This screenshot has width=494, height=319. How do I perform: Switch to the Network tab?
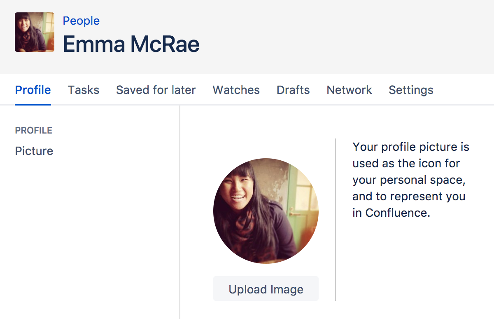point(350,90)
